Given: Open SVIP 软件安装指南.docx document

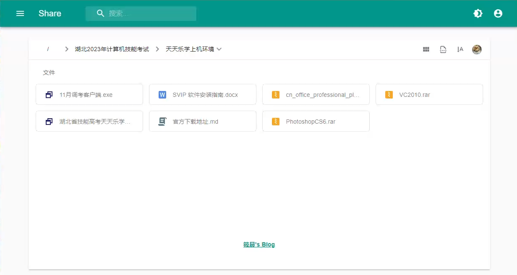Looking at the screenshot, I should point(203,95).
